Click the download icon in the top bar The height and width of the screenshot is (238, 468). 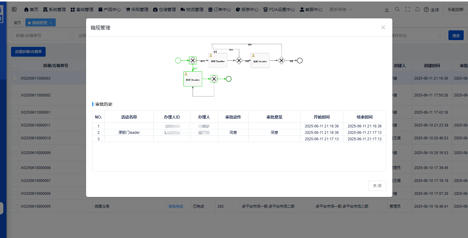click(387, 9)
